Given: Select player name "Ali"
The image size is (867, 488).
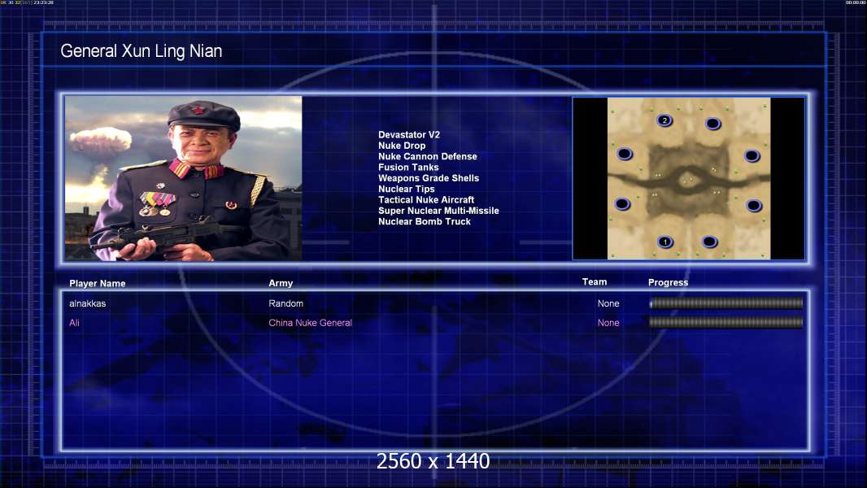Looking at the screenshot, I should point(74,323).
